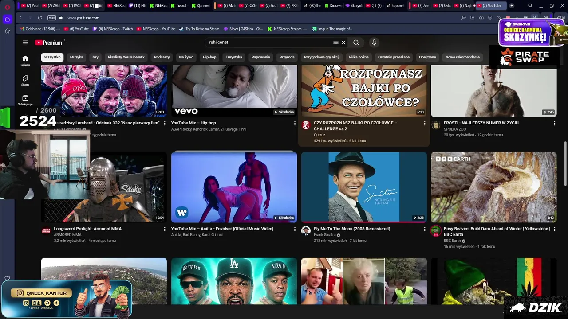Open options for YouTube Mix Hip-hop
Image resolution: width=568 pixels, height=319 pixels.
pos(295,123)
